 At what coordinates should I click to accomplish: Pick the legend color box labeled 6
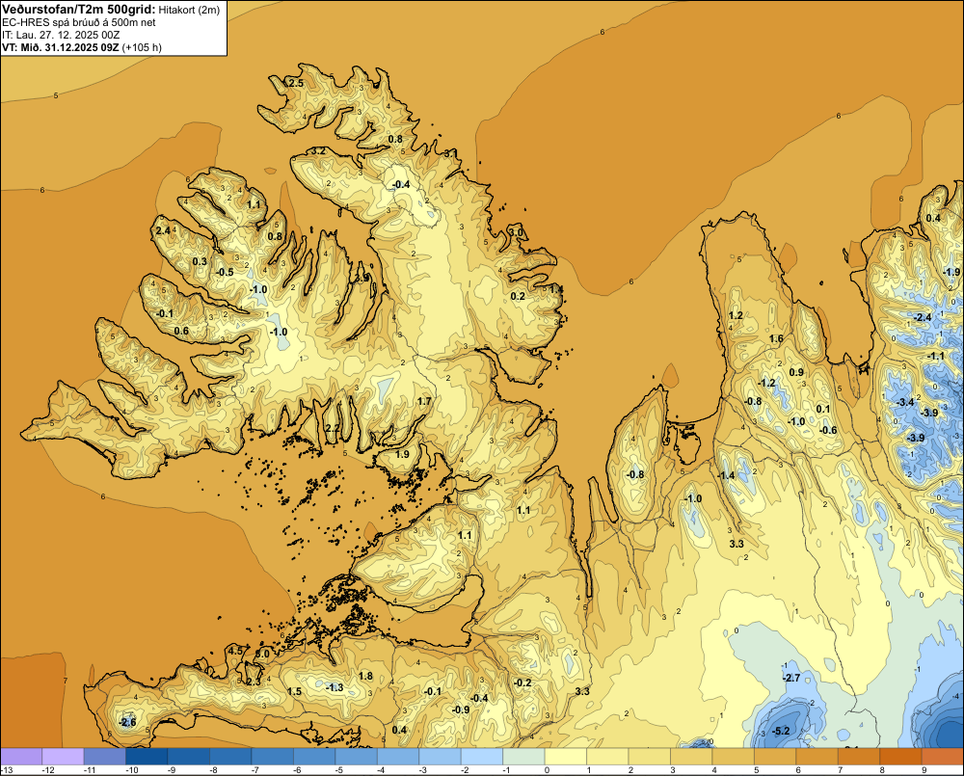pyautogui.click(x=817, y=756)
